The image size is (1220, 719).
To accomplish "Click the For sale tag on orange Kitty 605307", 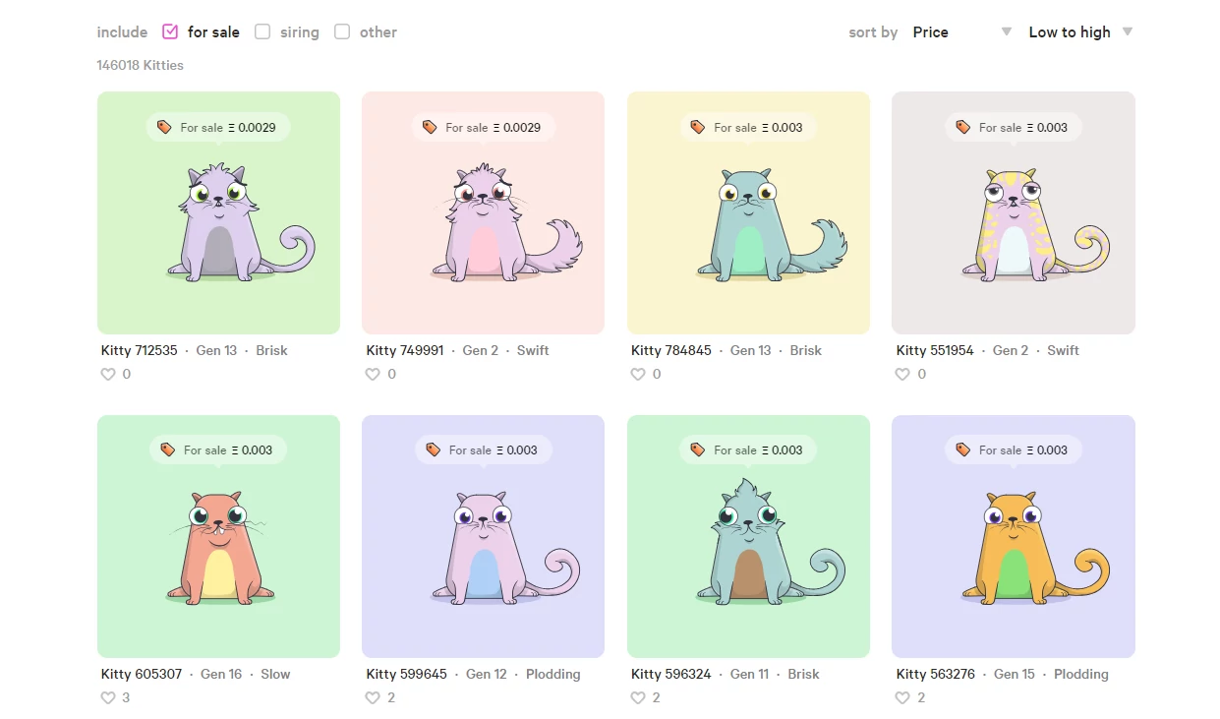I will [x=218, y=449].
